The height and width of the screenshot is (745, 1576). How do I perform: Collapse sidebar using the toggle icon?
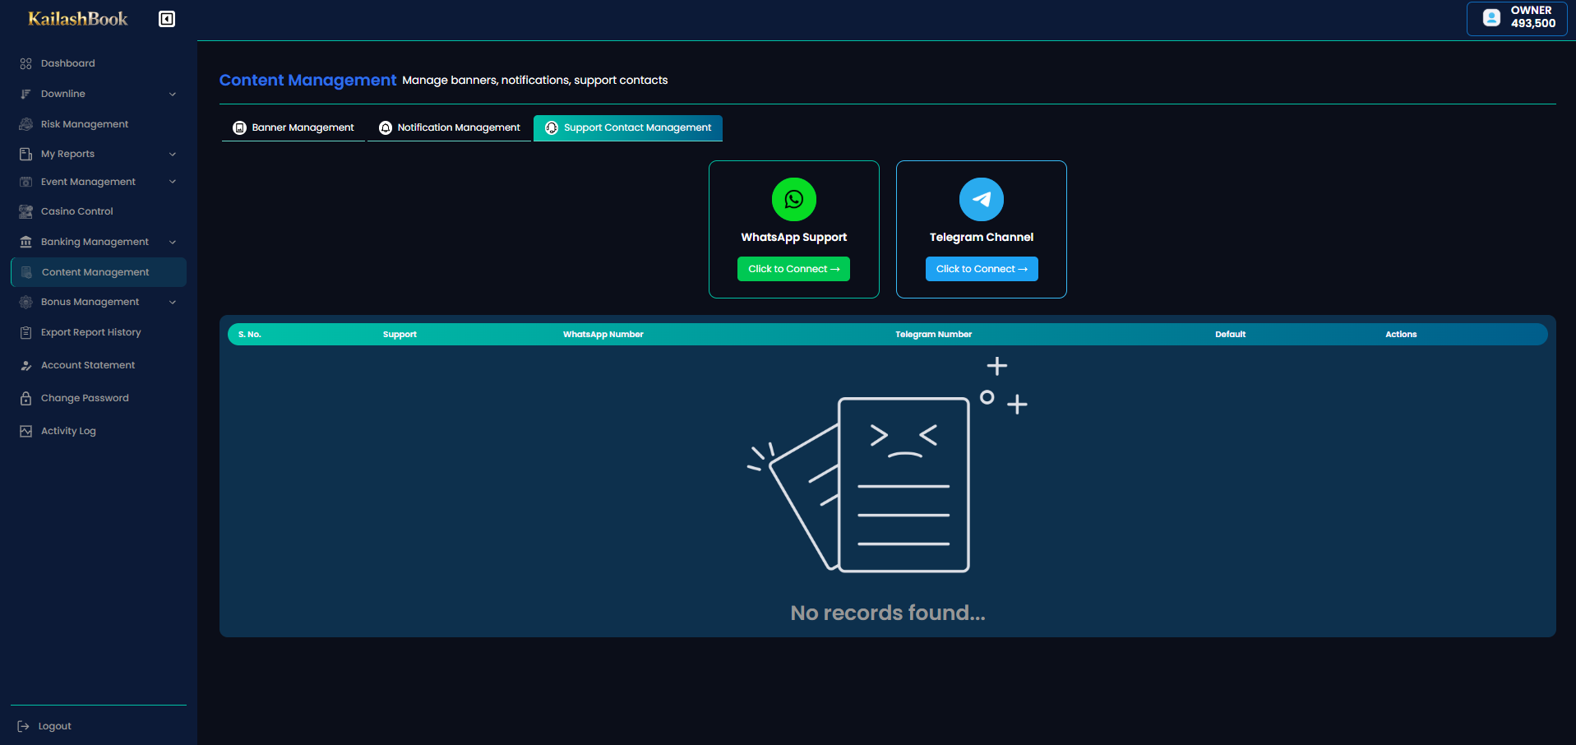167,19
